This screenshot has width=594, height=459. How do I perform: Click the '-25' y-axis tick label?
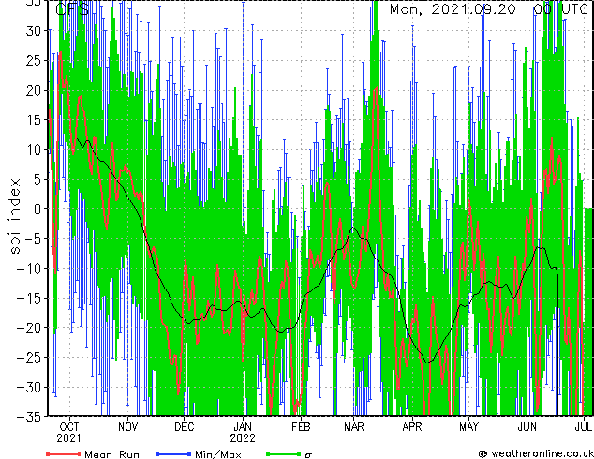coord(29,357)
